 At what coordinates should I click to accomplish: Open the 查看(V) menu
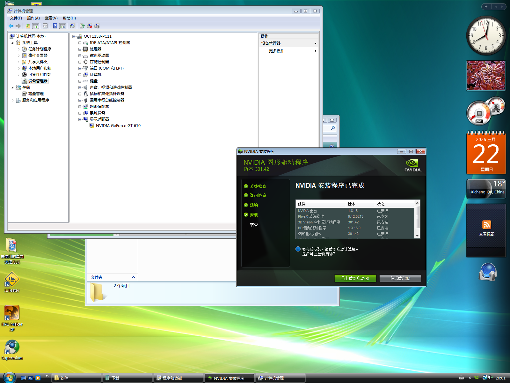coord(51,18)
